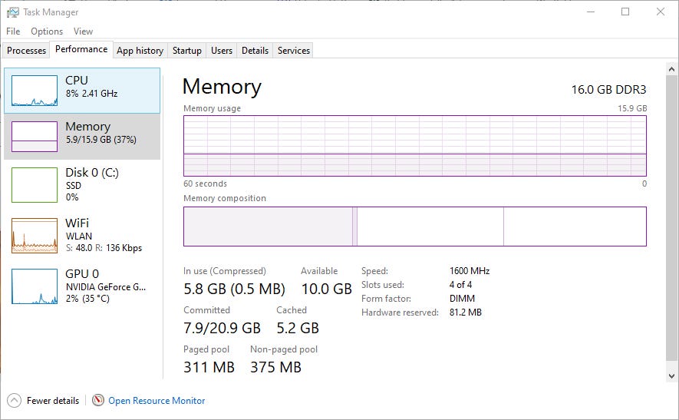Open the File menu

click(13, 31)
